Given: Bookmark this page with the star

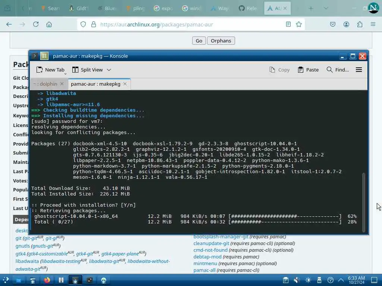Looking at the screenshot, I should click(299, 24).
